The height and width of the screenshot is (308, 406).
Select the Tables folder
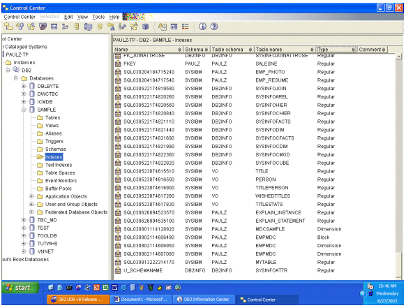52,118
